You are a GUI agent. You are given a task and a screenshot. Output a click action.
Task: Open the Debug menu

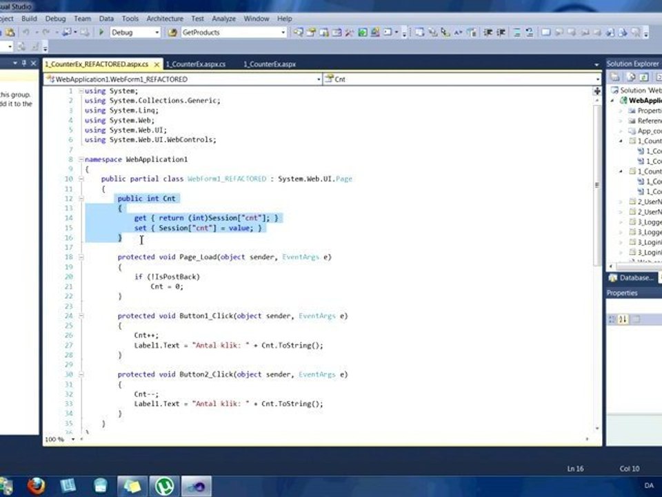(x=55, y=19)
